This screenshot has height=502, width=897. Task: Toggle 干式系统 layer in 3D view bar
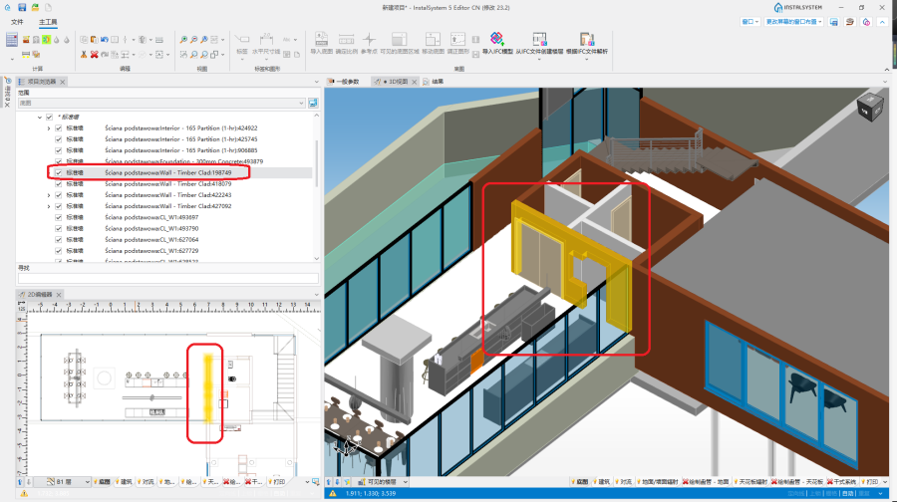[x=842, y=482]
